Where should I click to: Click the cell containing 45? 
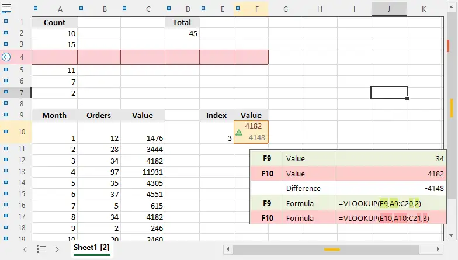pyautogui.click(x=182, y=34)
